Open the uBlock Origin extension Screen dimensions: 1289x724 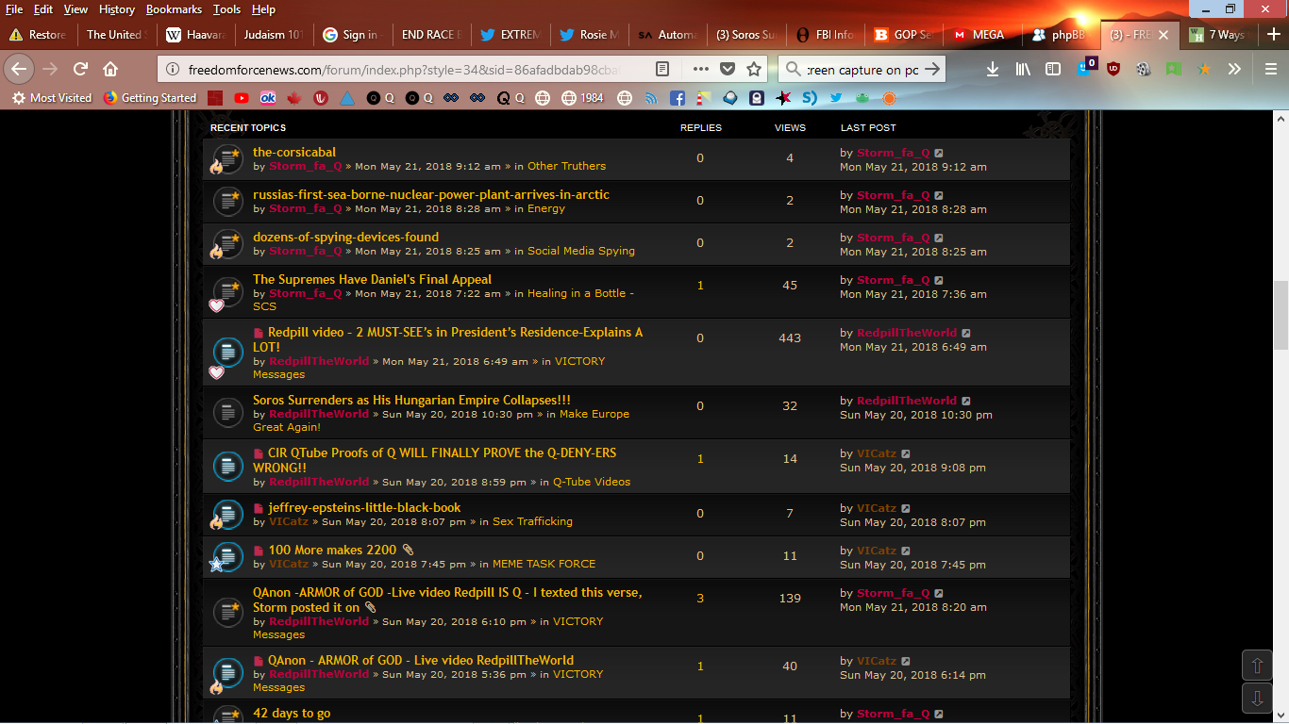(1113, 69)
